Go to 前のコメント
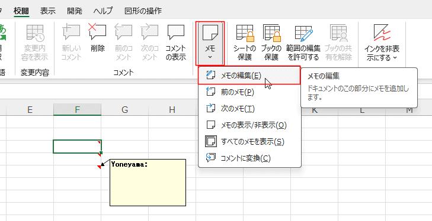Viewport: 432px width, 221px height. [x=124, y=43]
